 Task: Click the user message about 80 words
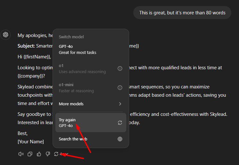click(182, 12)
